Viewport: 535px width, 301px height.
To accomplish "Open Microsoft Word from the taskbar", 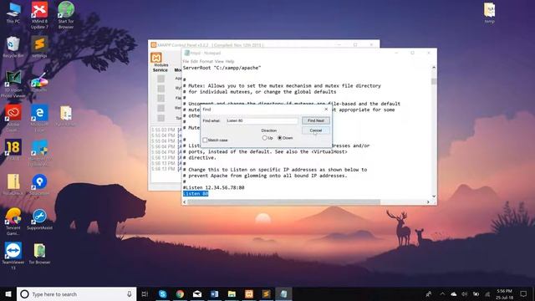I will pos(215,293).
